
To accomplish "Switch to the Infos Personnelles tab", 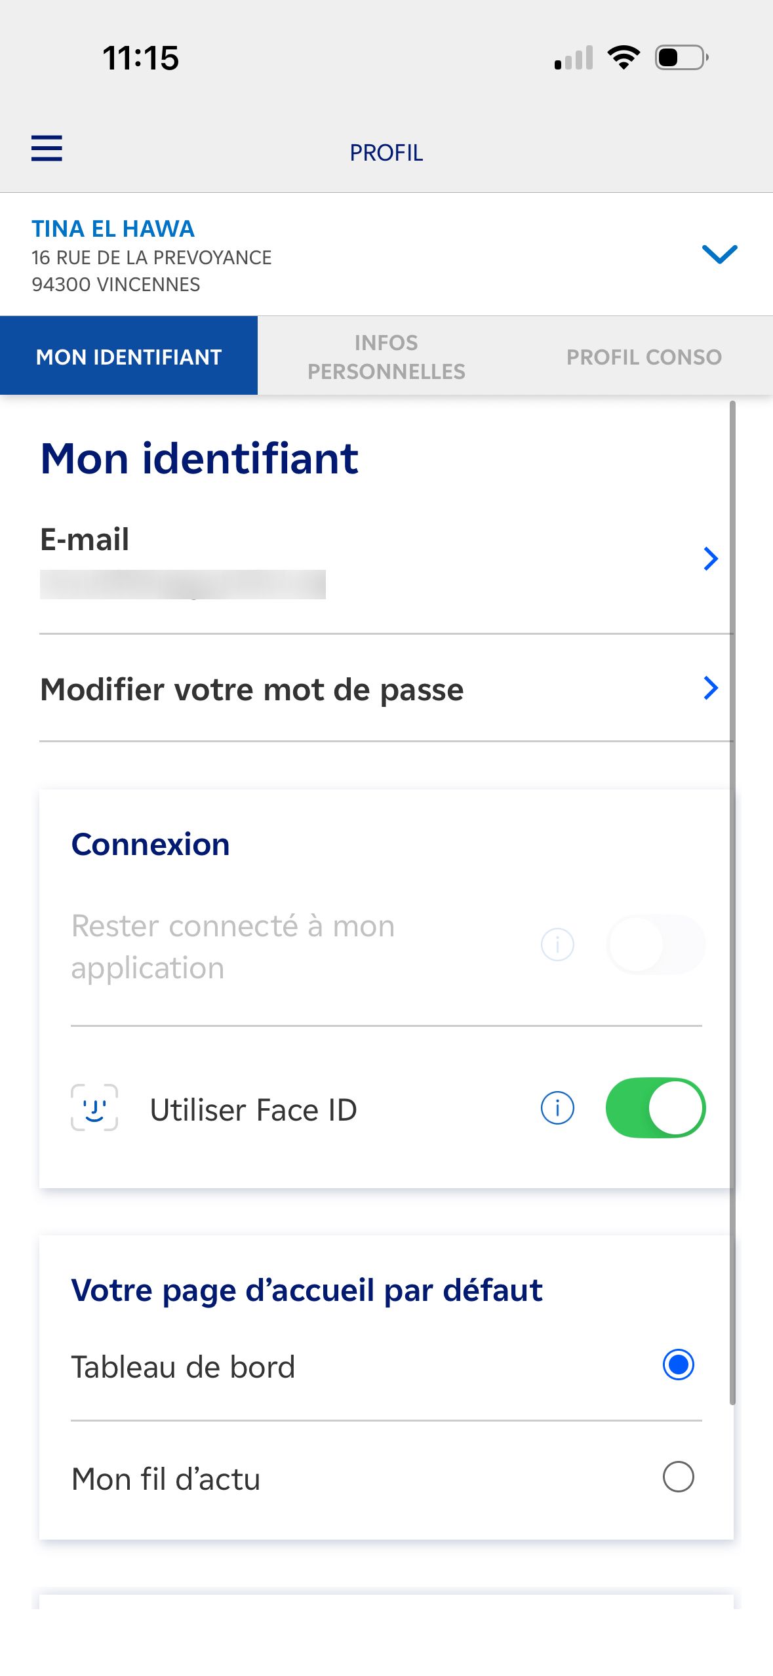I will pyautogui.click(x=386, y=357).
